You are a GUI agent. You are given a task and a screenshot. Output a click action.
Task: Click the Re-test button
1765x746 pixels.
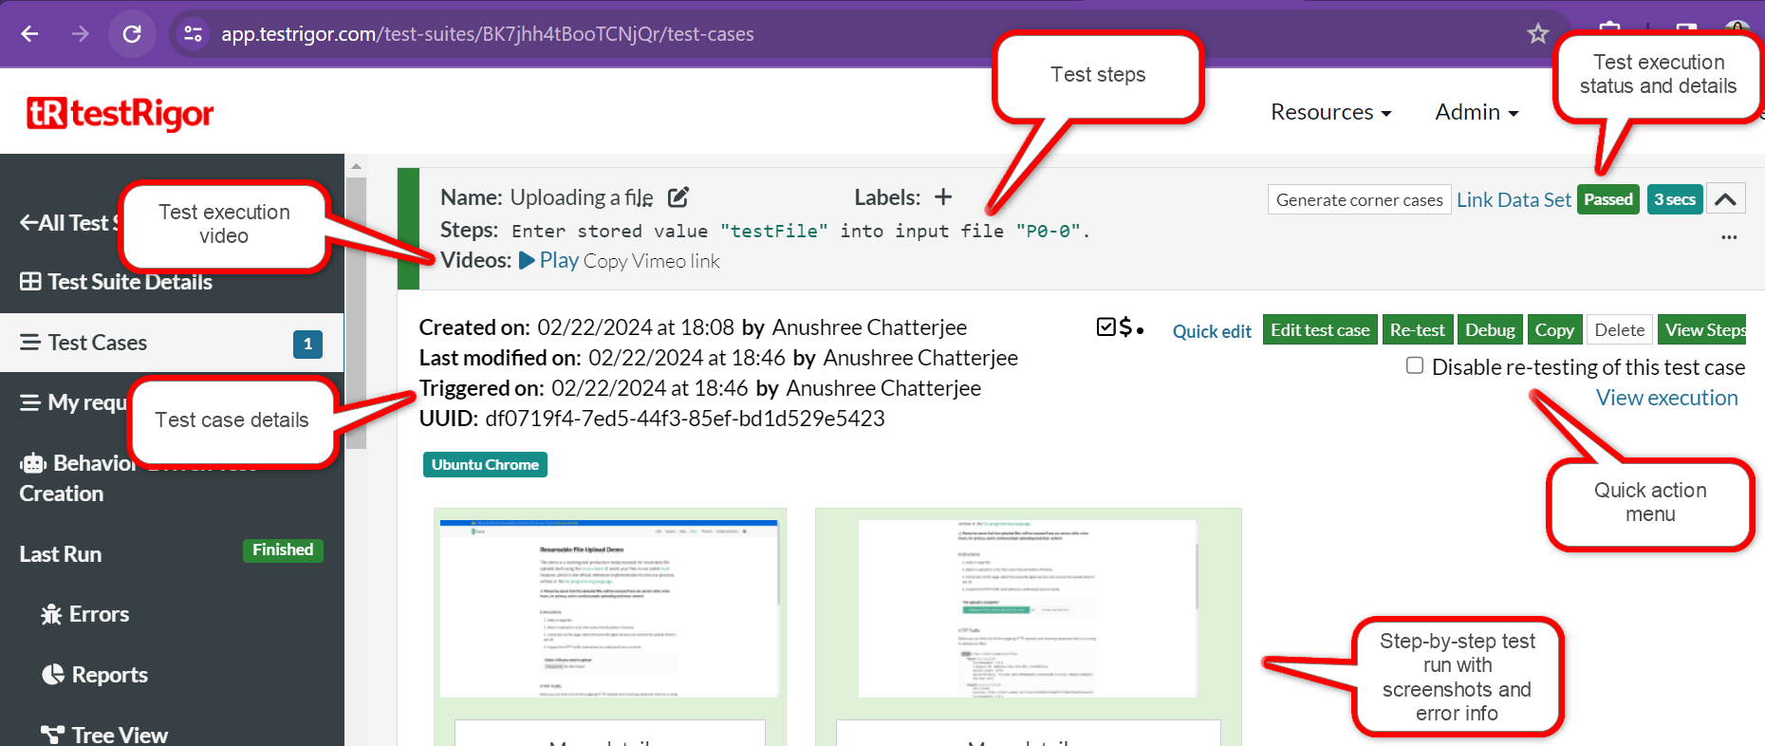(1417, 330)
